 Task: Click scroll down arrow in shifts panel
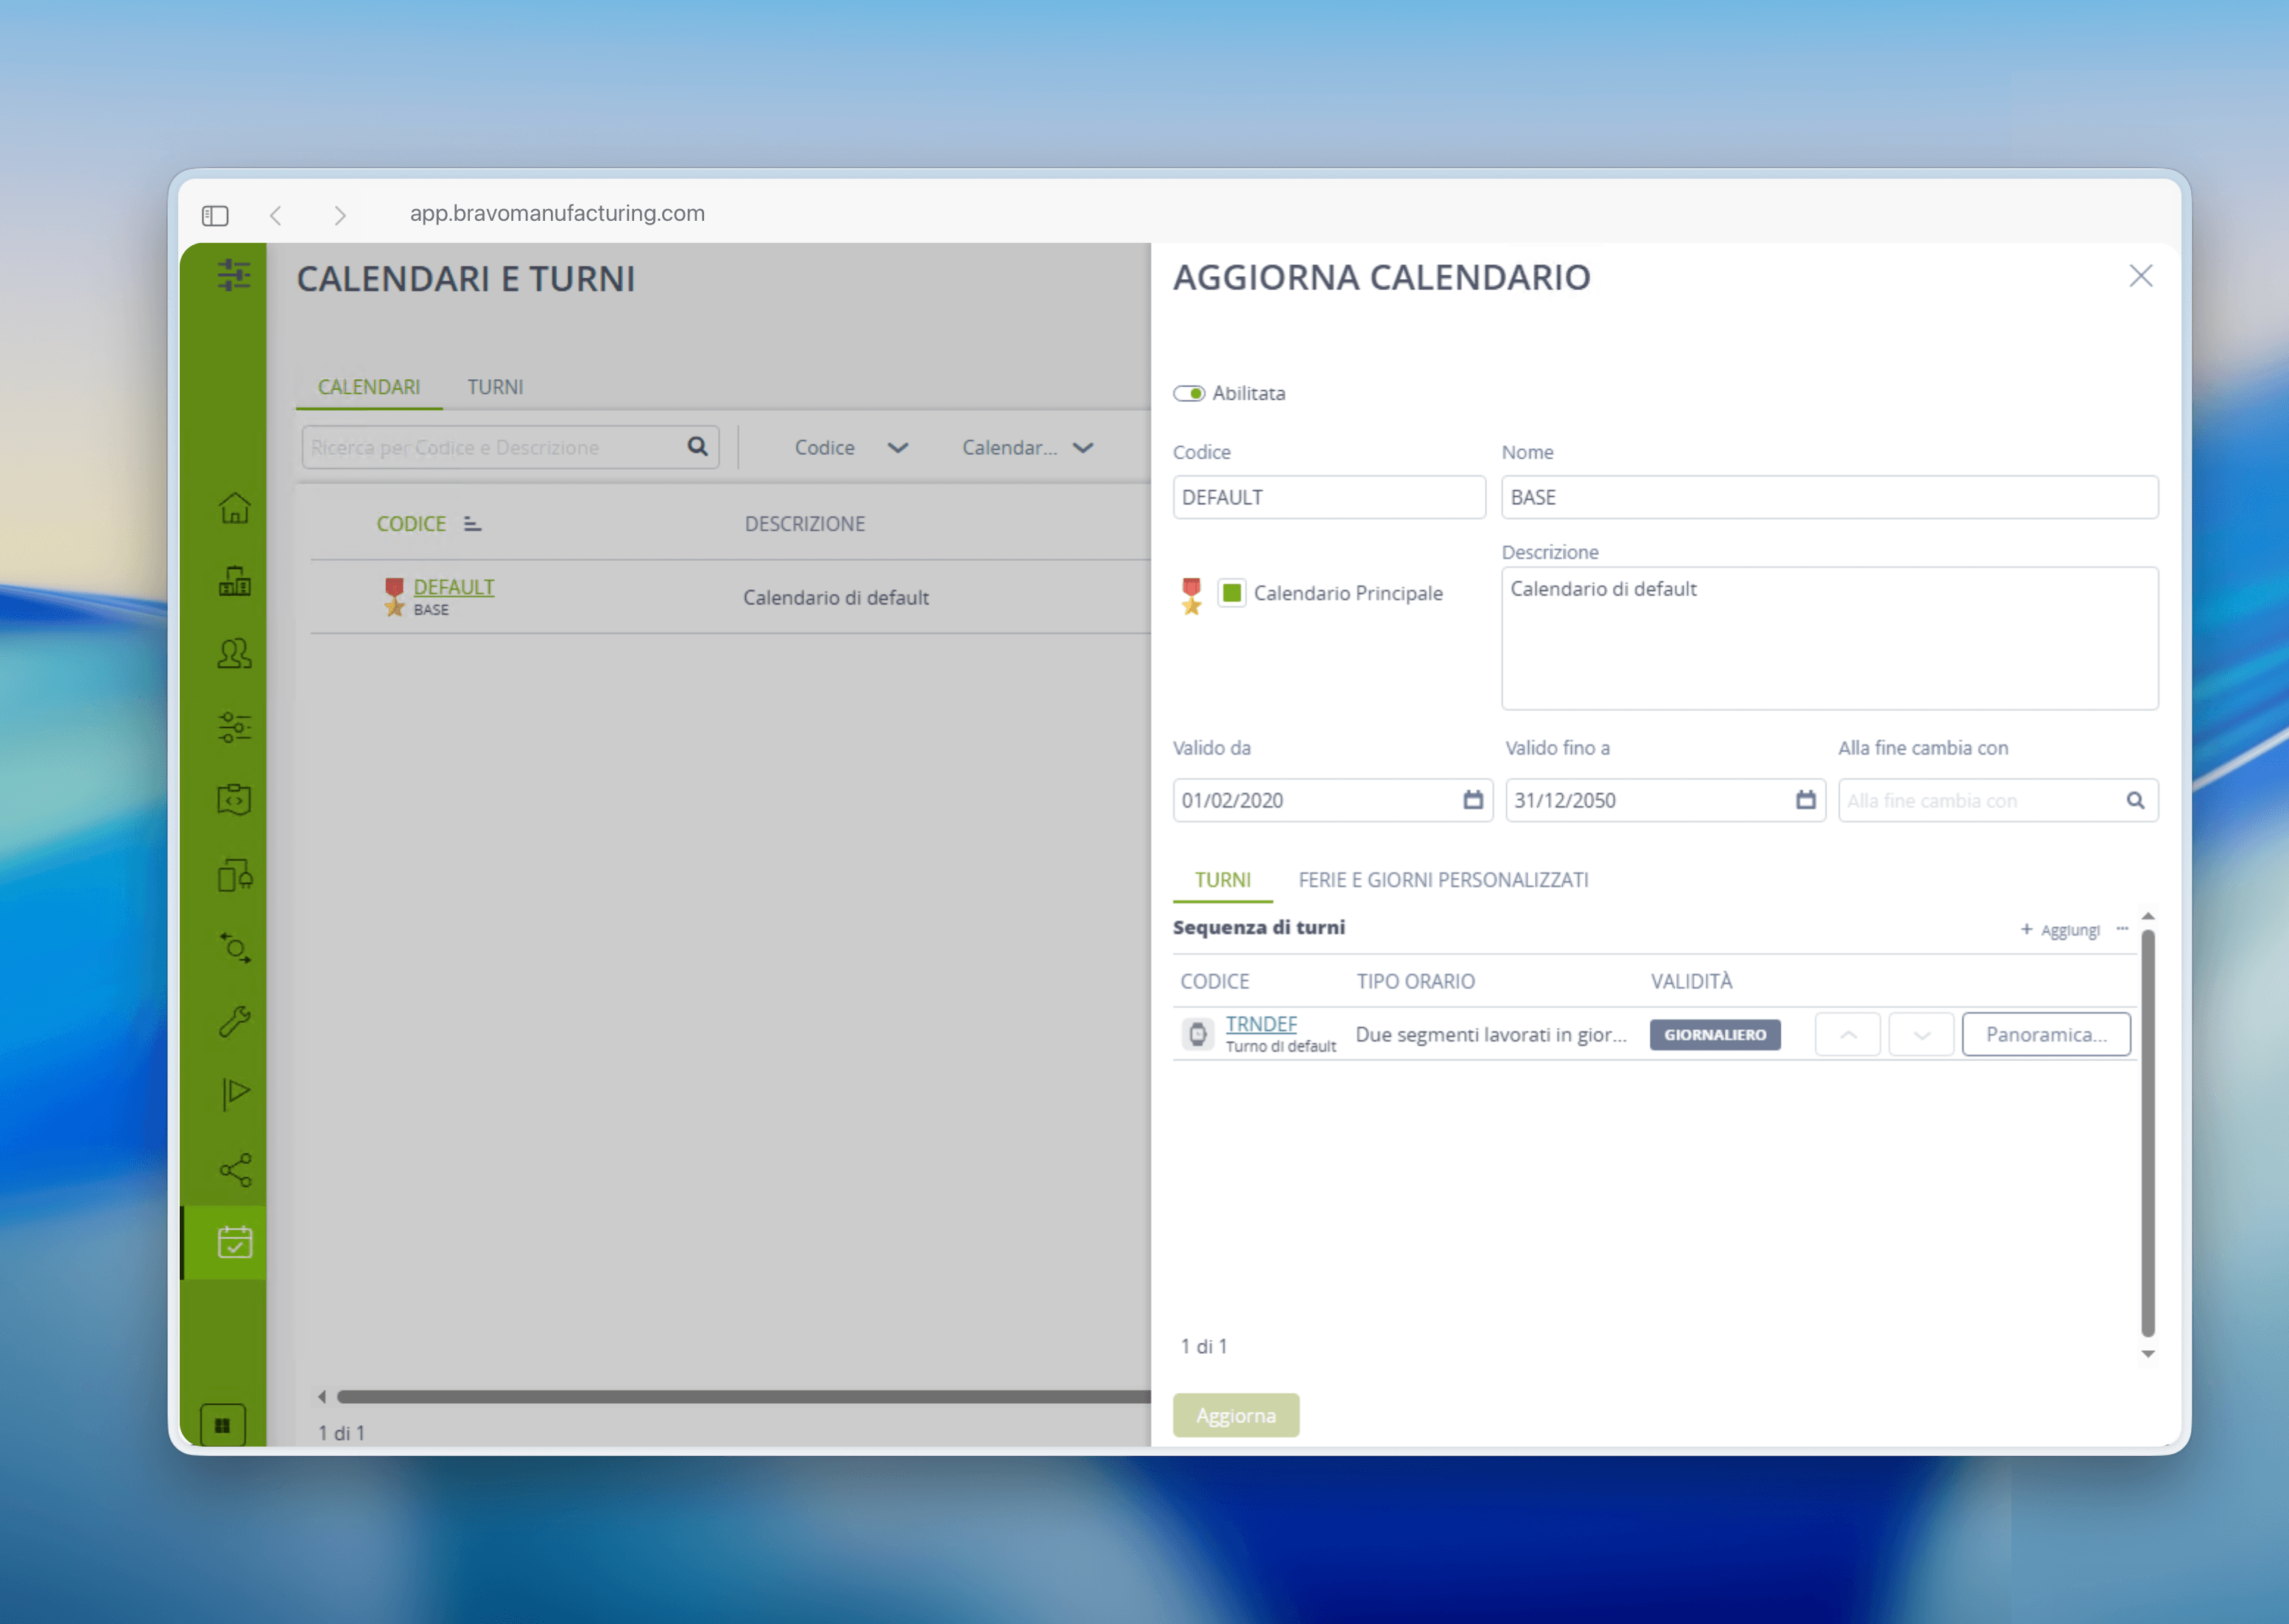2147,1354
